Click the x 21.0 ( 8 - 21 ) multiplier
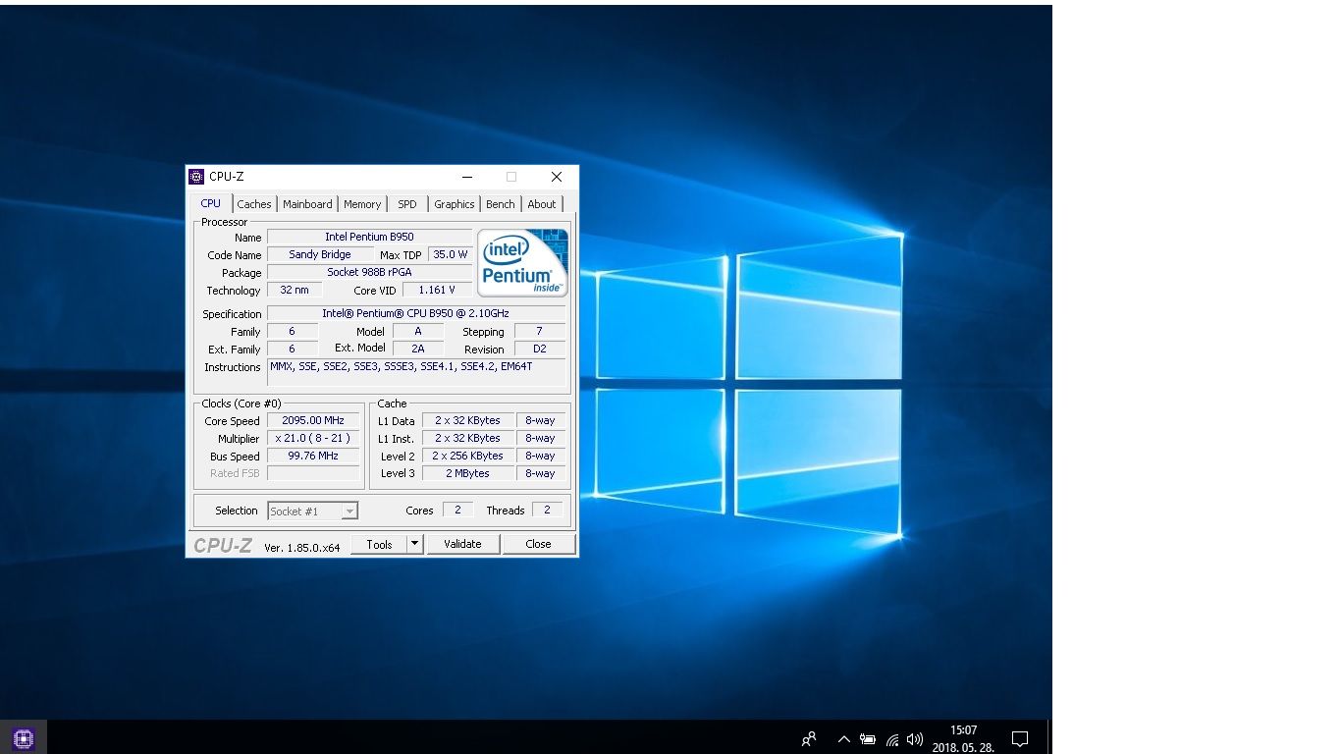 (313, 438)
